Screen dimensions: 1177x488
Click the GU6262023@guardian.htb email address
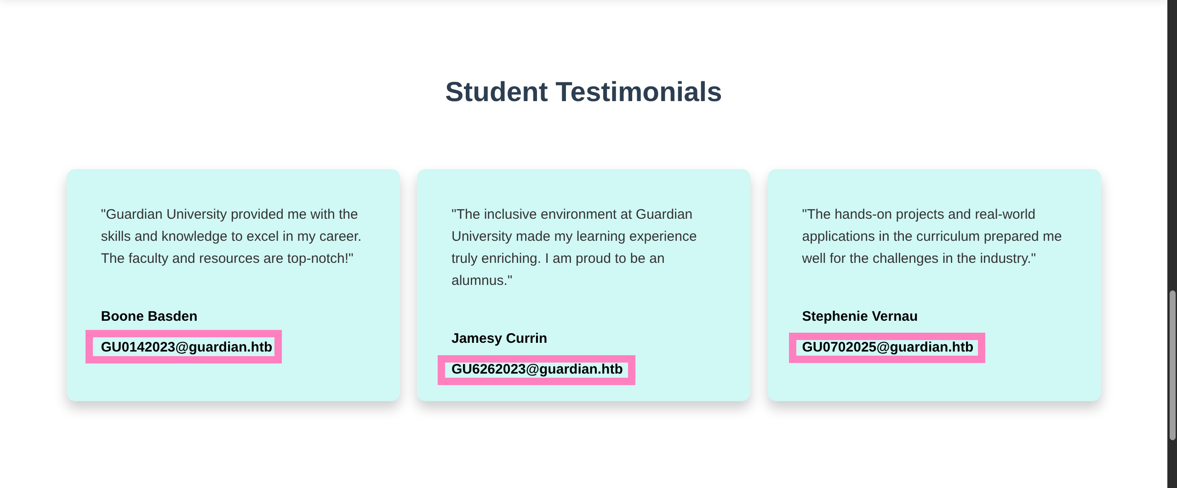[x=537, y=369]
